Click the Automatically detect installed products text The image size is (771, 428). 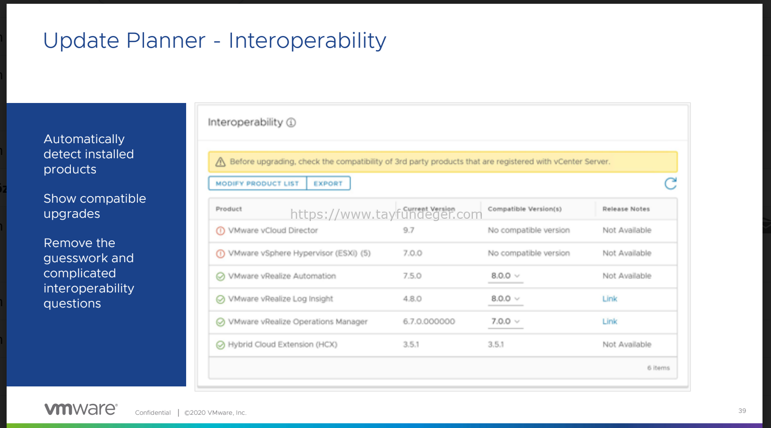point(89,154)
